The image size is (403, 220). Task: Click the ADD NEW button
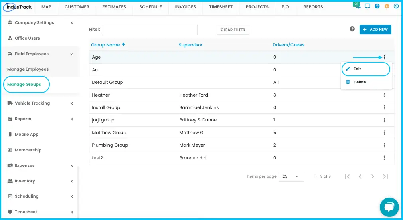(375, 29)
